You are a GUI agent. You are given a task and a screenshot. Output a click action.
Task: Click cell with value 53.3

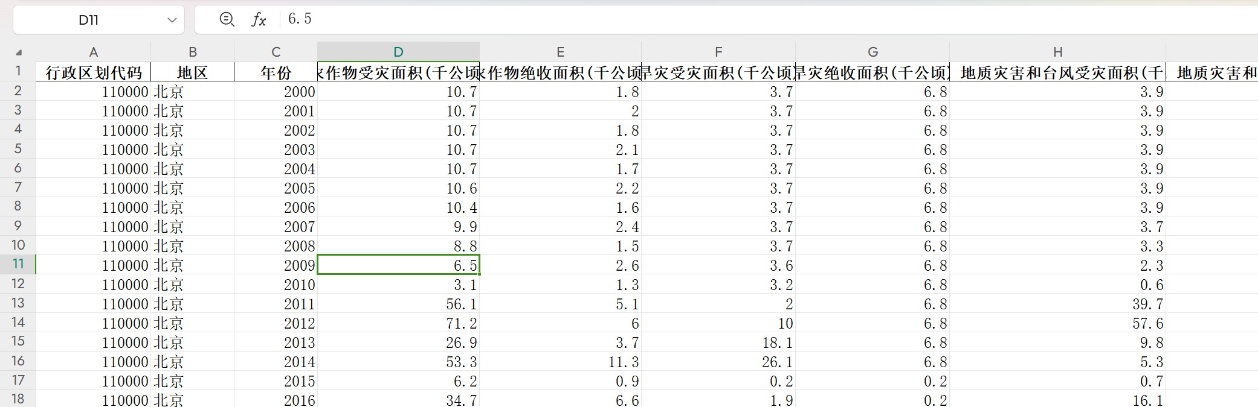point(398,362)
